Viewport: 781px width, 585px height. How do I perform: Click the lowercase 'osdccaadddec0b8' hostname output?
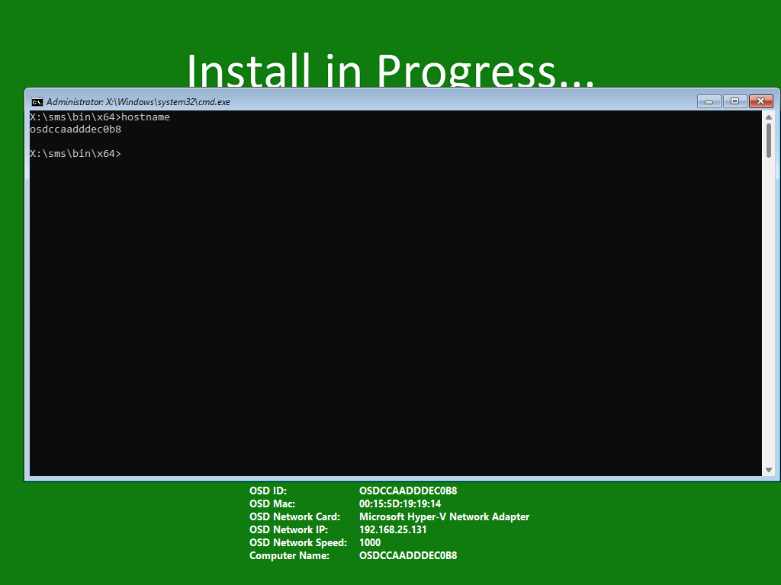(x=76, y=129)
